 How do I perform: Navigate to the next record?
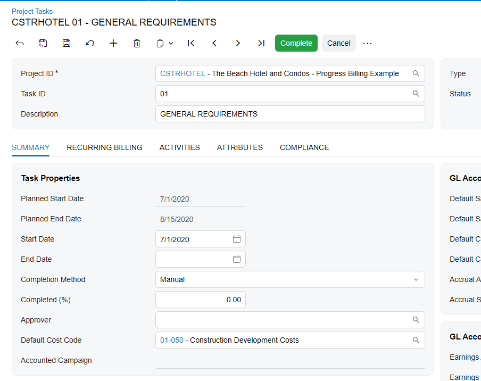[238, 43]
